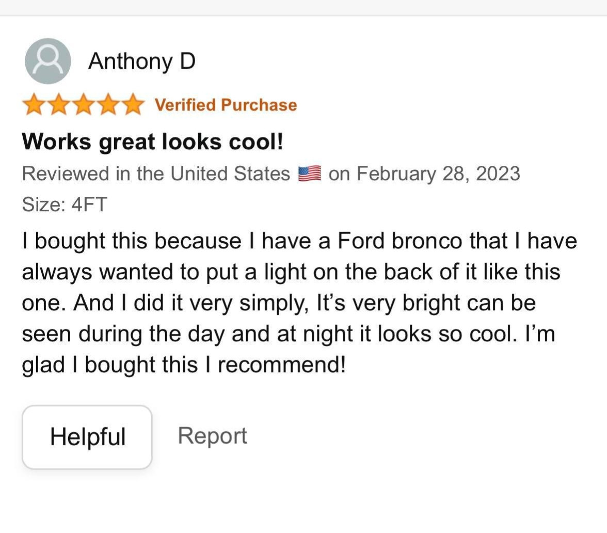
Task: Open reviewer name Anthony D
Action: pyautogui.click(x=142, y=61)
